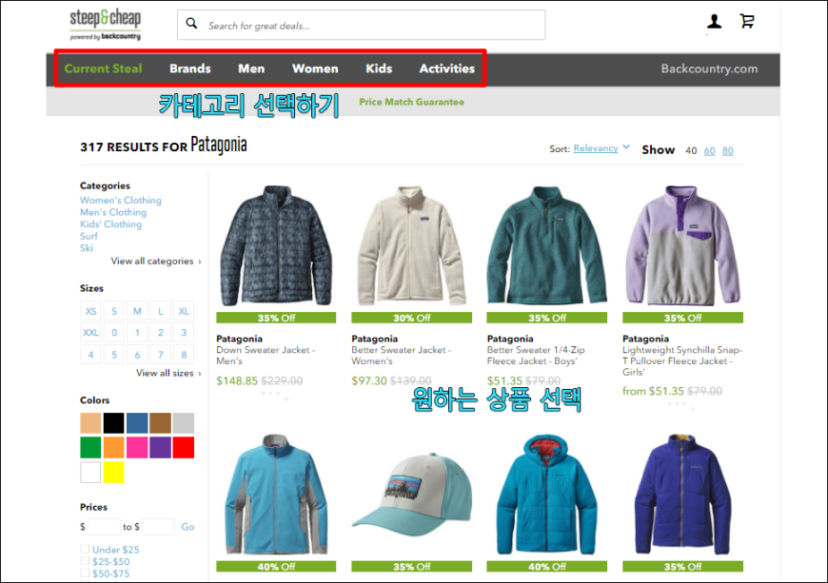Filter by Surf category

pos(89,236)
